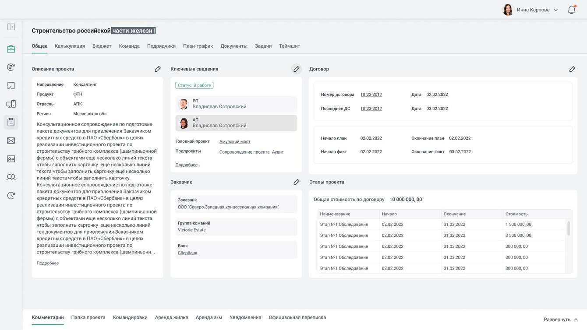
Task: Click the envelope mail icon in sidebar
Action: click(x=11, y=140)
